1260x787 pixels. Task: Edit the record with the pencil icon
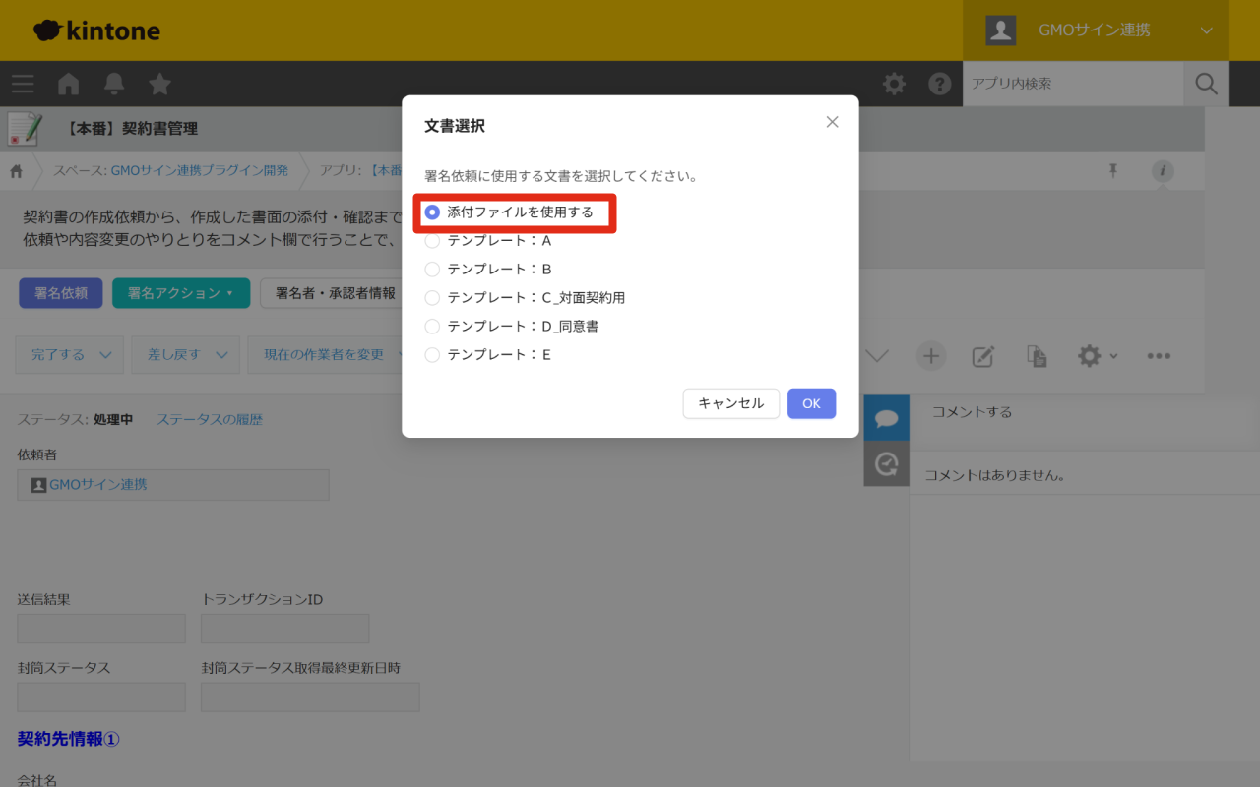[x=982, y=355]
